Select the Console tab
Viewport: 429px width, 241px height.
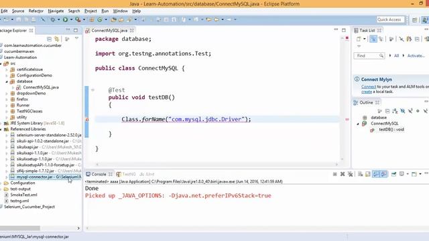[99, 174]
